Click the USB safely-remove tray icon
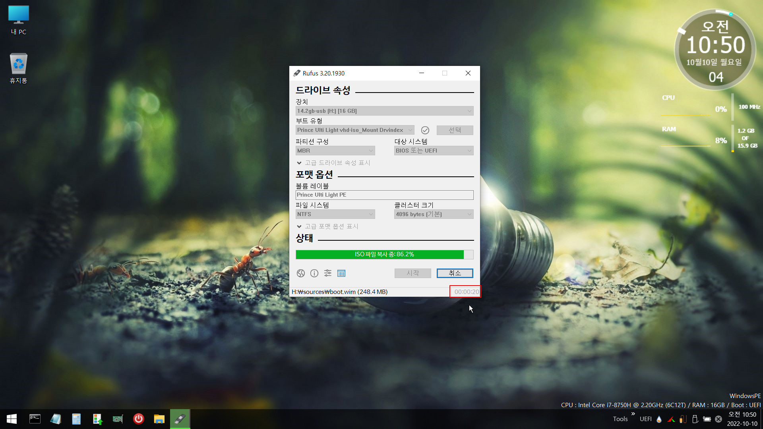Viewport: 763px width, 429px height. point(695,419)
